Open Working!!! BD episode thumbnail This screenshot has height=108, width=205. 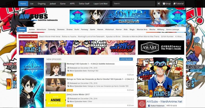pos(56,69)
